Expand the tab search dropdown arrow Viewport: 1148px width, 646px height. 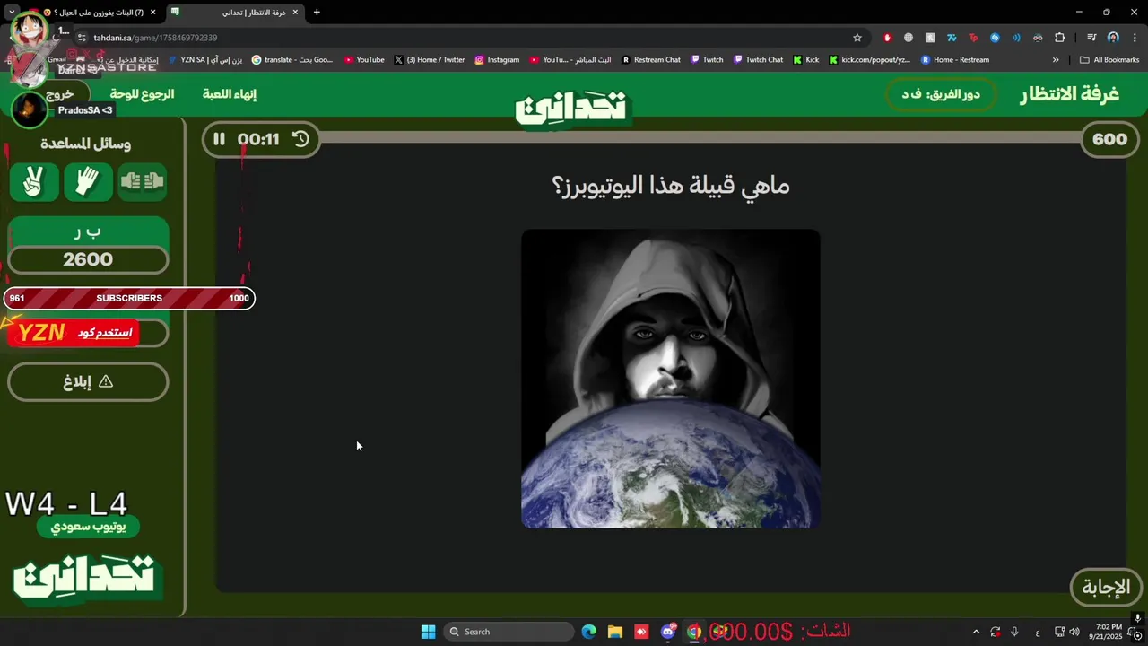click(12, 13)
